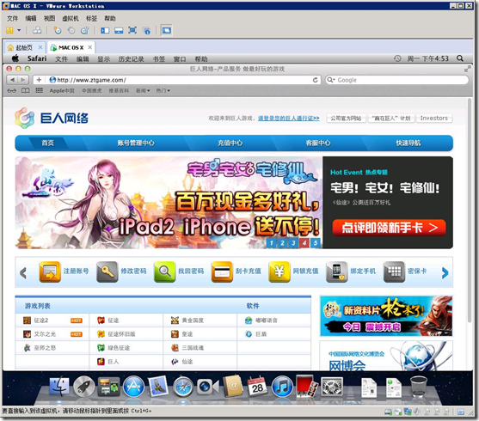
Task: Reload the page with refresh icon
Action: (x=316, y=80)
